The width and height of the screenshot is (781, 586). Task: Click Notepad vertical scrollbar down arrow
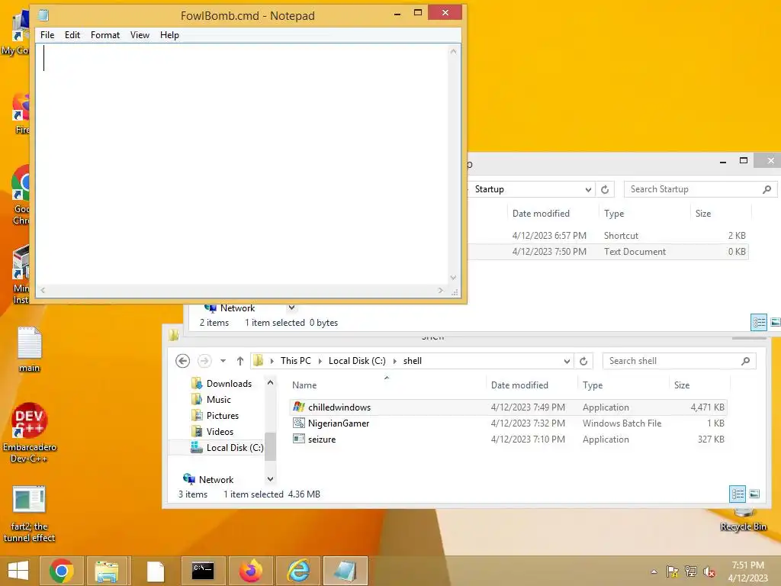point(453,278)
